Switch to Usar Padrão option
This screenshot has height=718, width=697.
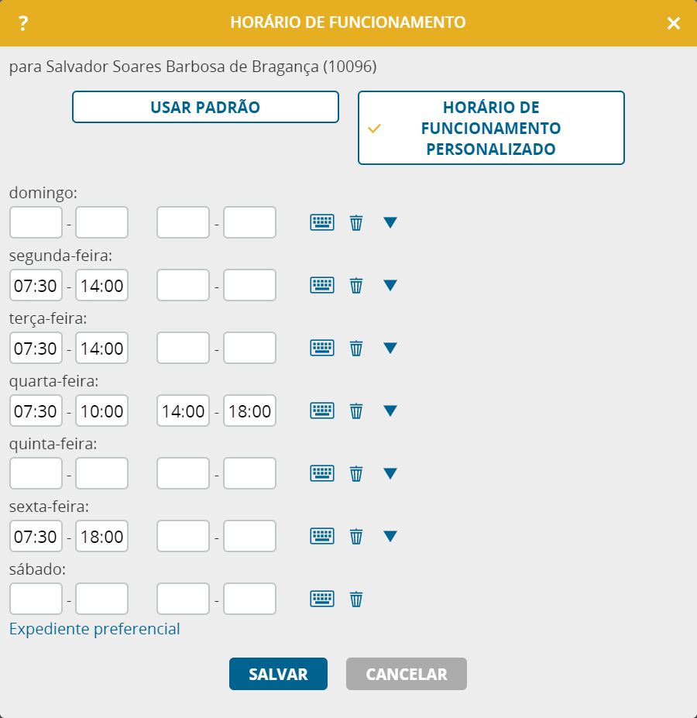[x=205, y=107]
